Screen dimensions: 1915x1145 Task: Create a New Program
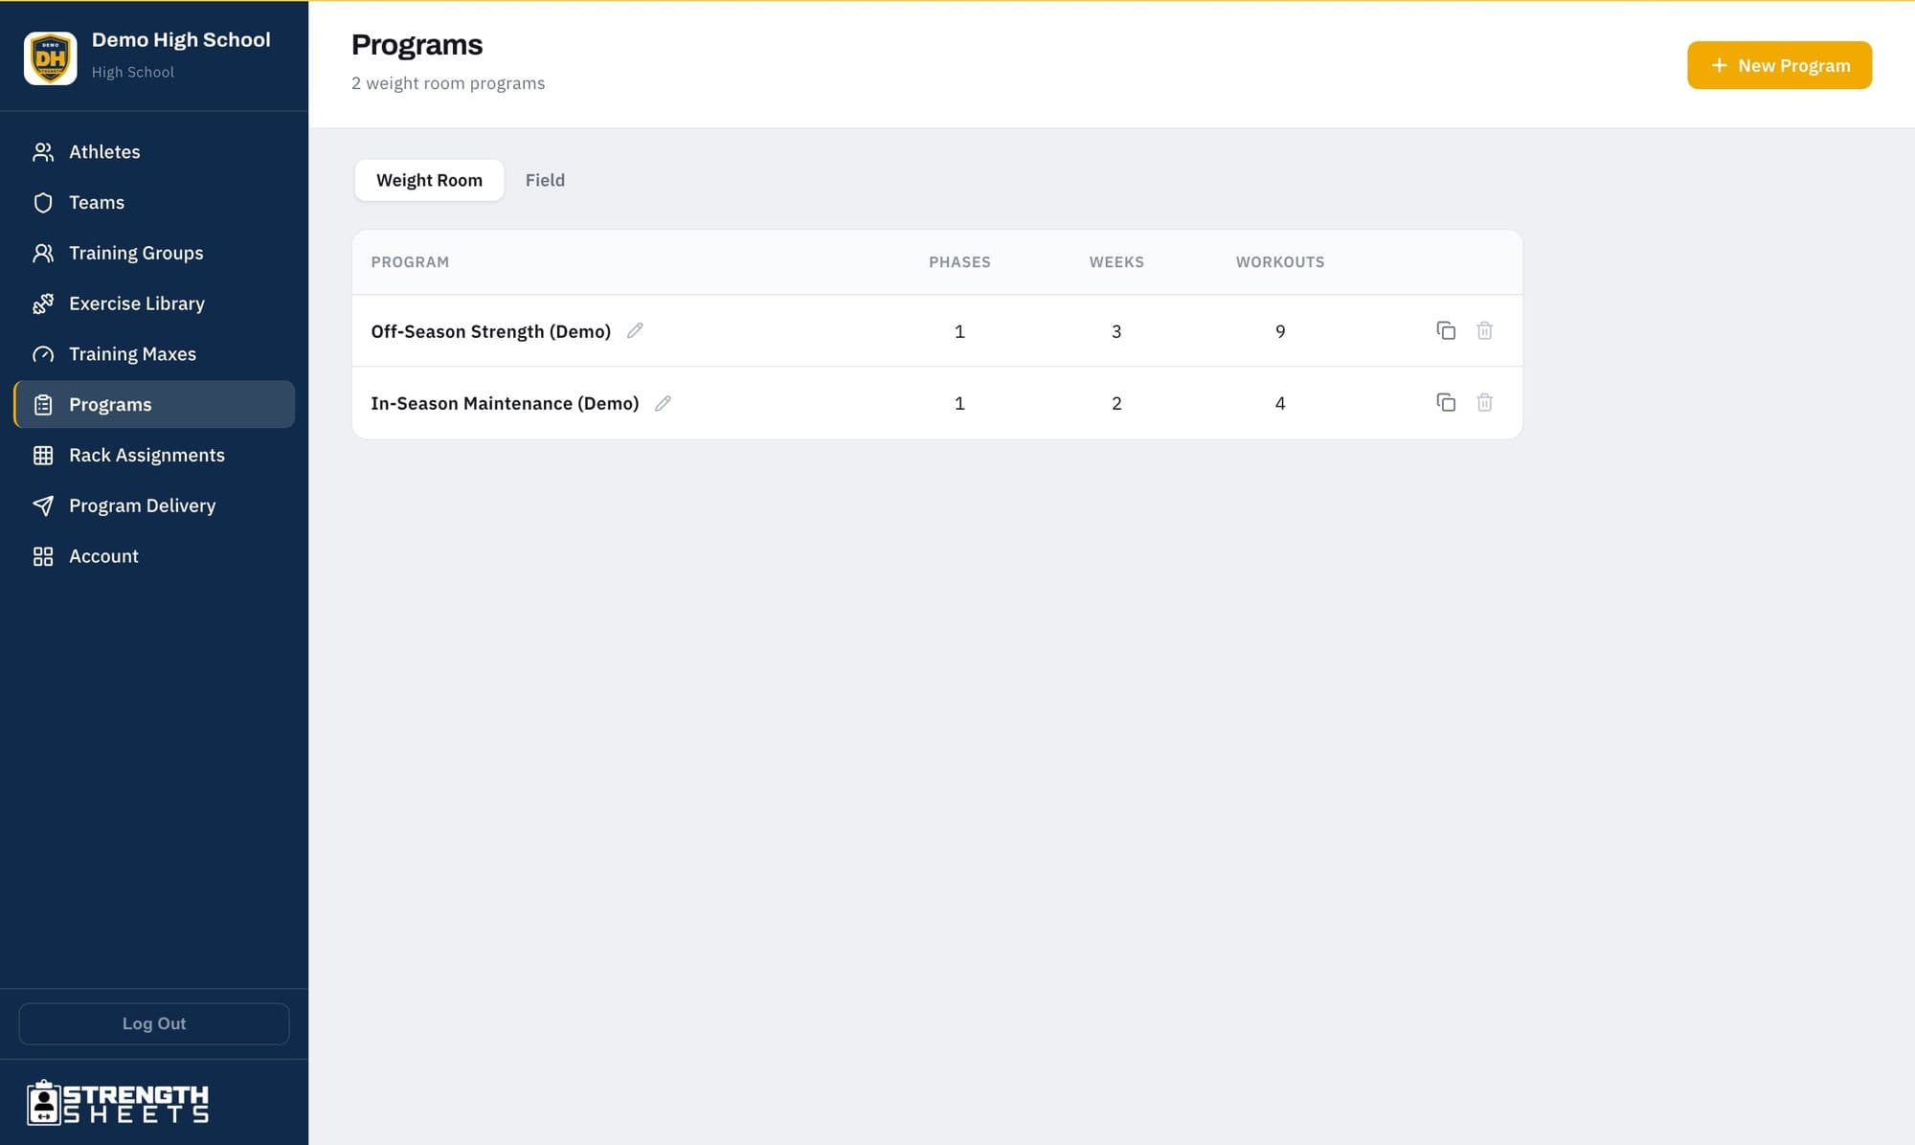click(1779, 65)
